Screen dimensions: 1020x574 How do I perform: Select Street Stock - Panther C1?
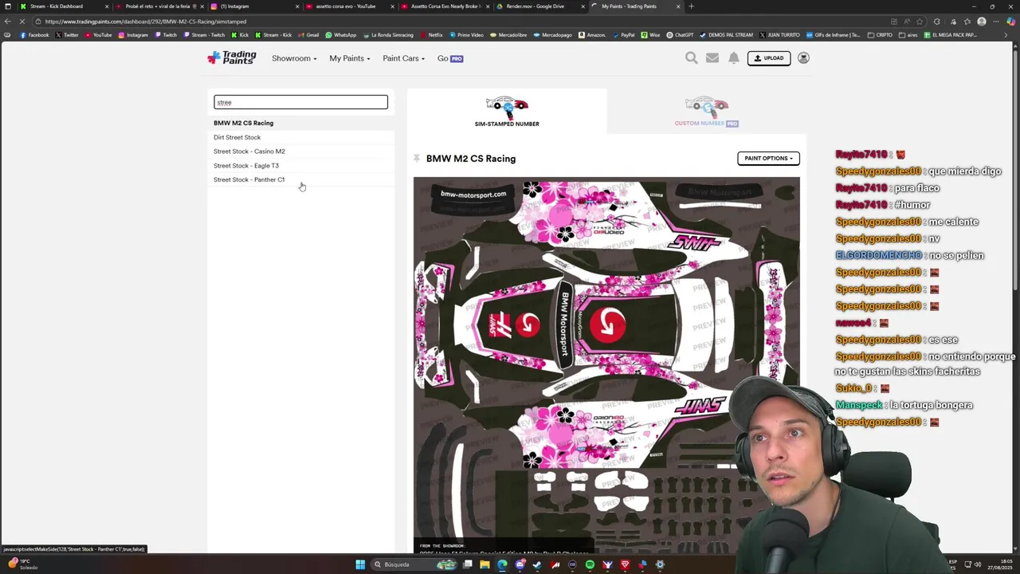(x=249, y=179)
